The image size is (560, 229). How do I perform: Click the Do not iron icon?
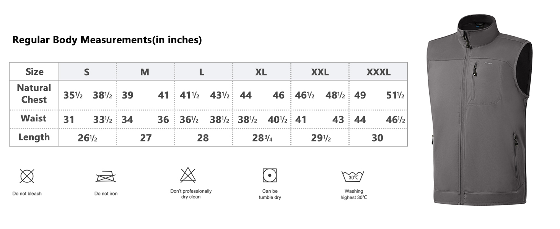coord(106,177)
